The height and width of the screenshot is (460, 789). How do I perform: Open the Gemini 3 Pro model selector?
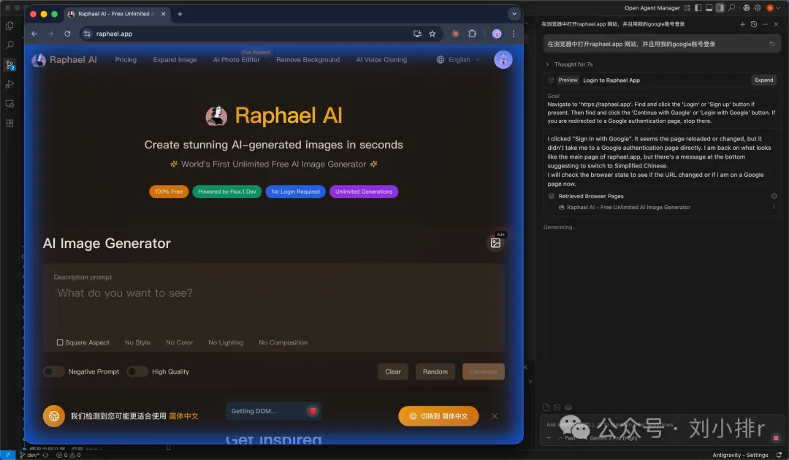click(614, 438)
